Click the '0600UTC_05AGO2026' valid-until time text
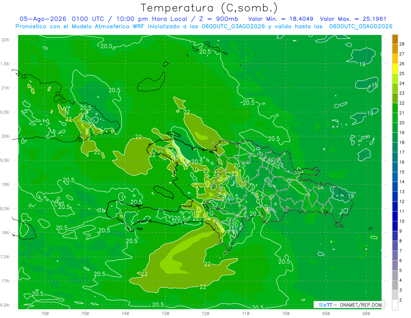 pos(361,26)
